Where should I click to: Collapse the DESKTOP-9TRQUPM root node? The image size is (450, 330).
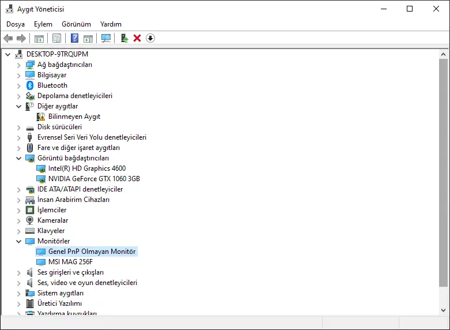pos(7,54)
